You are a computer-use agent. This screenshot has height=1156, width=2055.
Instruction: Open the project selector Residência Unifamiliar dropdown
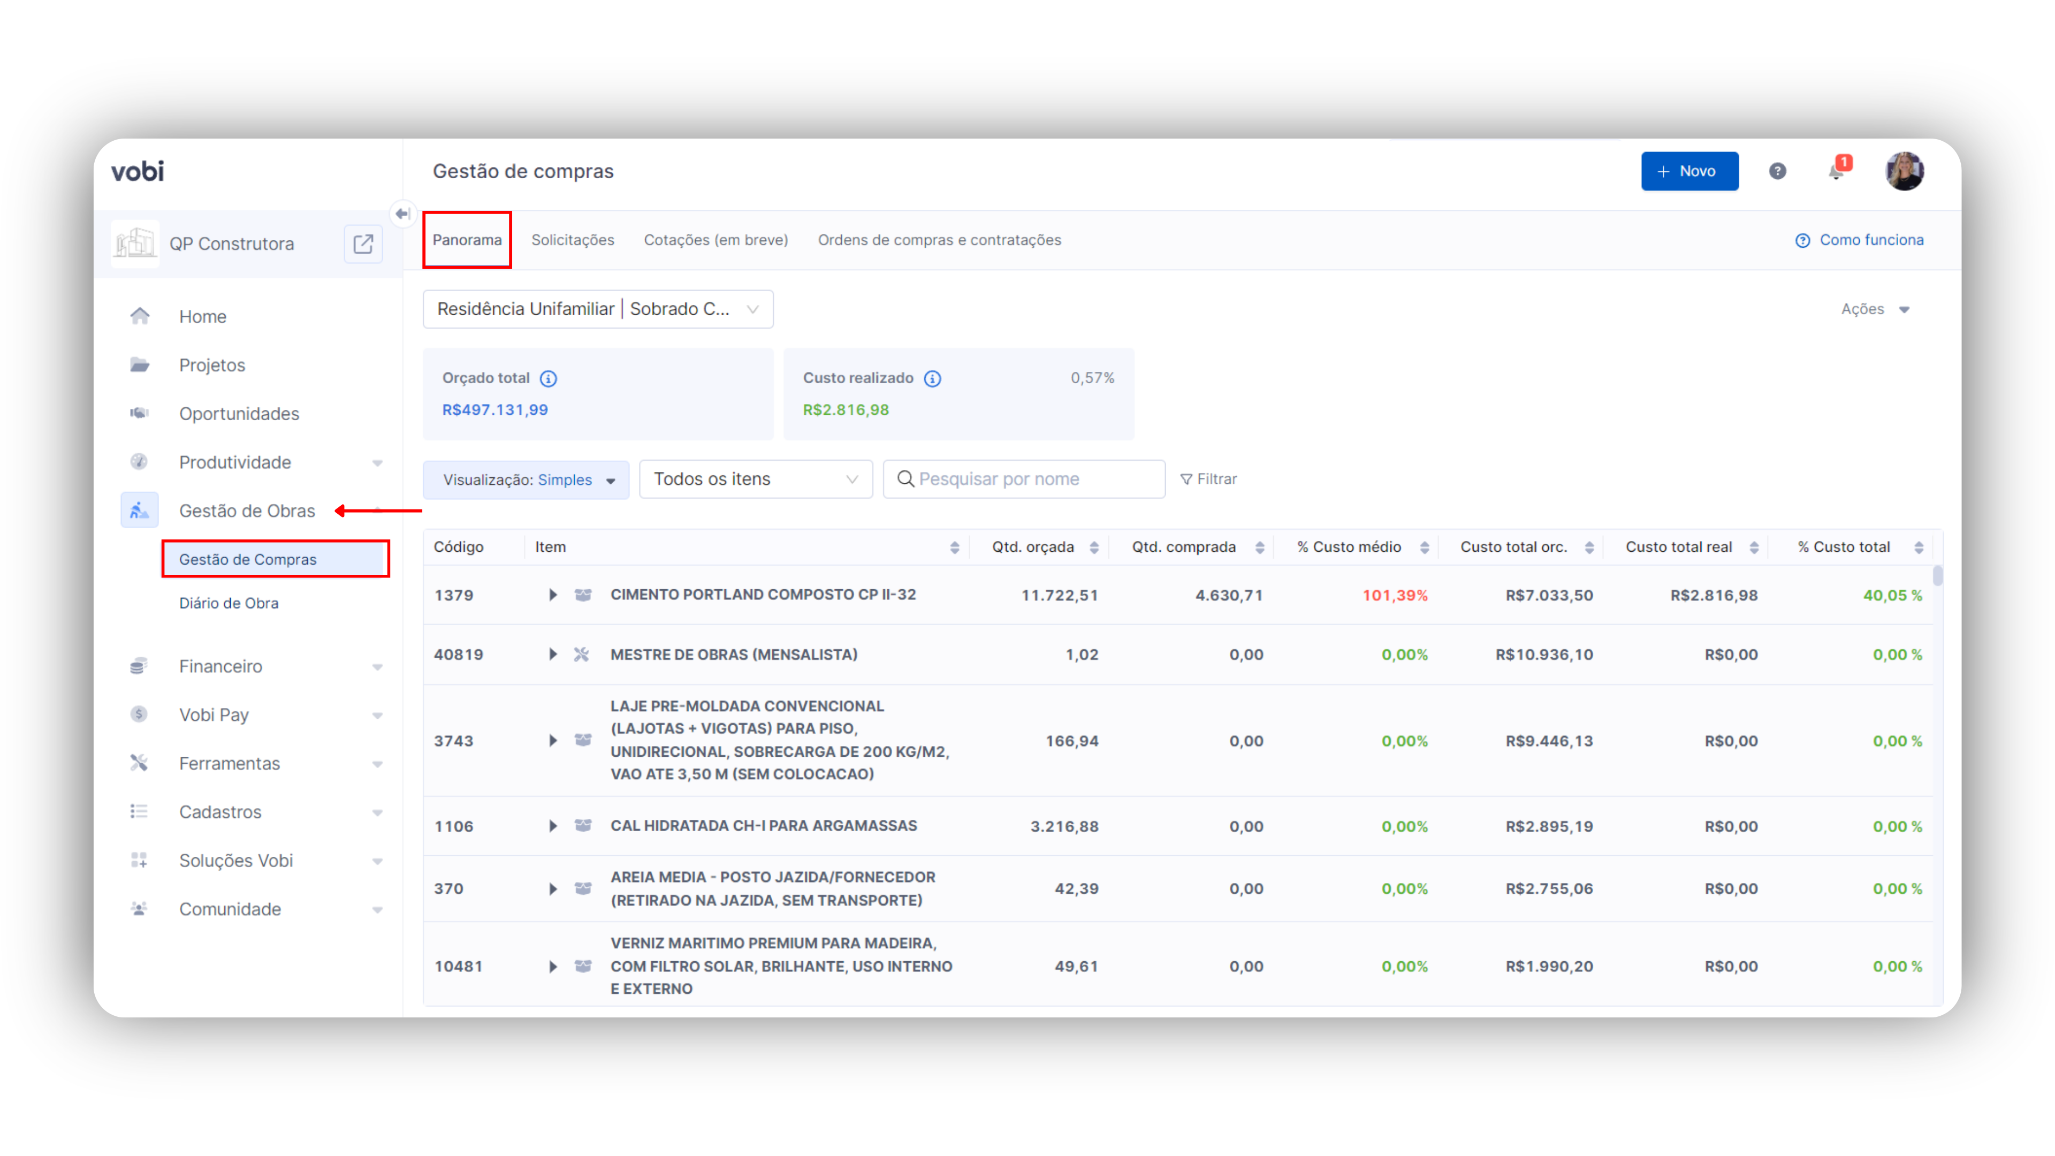pyautogui.click(x=598, y=309)
